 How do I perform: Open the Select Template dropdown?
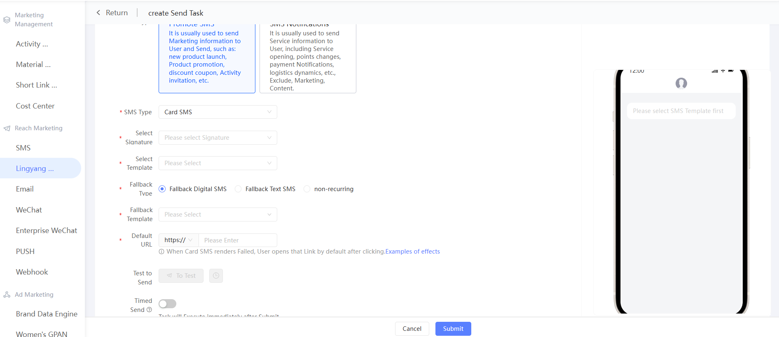point(218,163)
